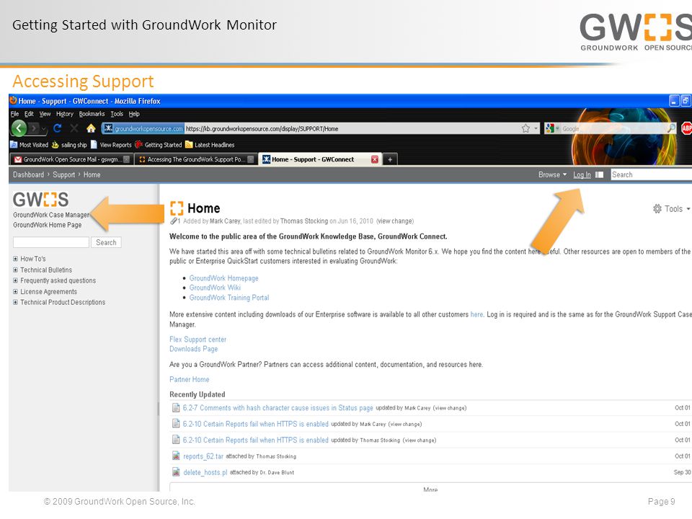Click the sidebar toggle icon next to Log In
The height and width of the screenshot is (519, 692).
(599, 174)
